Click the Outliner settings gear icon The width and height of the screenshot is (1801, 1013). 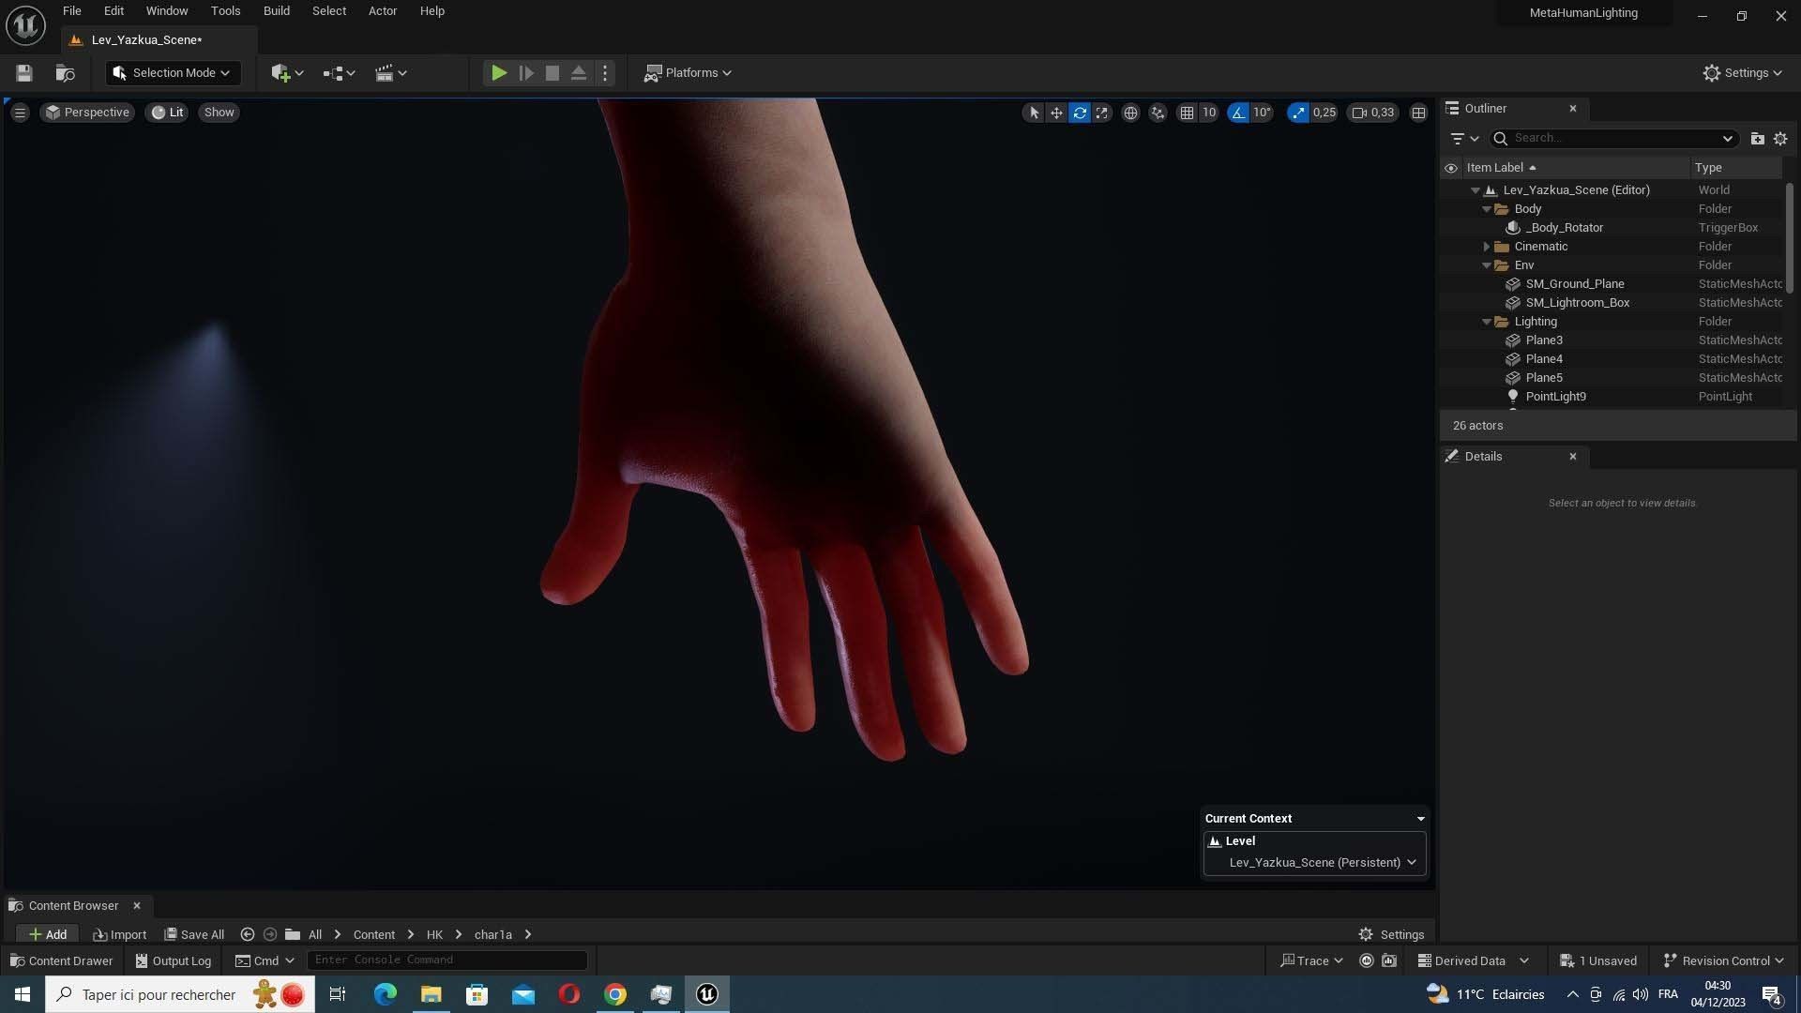coord(1780,139)
